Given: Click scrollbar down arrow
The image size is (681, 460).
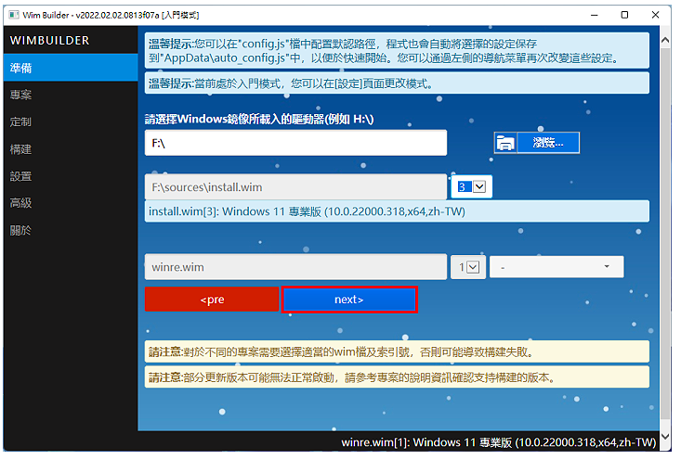Looking at the screenshot, I should point(665,436).
